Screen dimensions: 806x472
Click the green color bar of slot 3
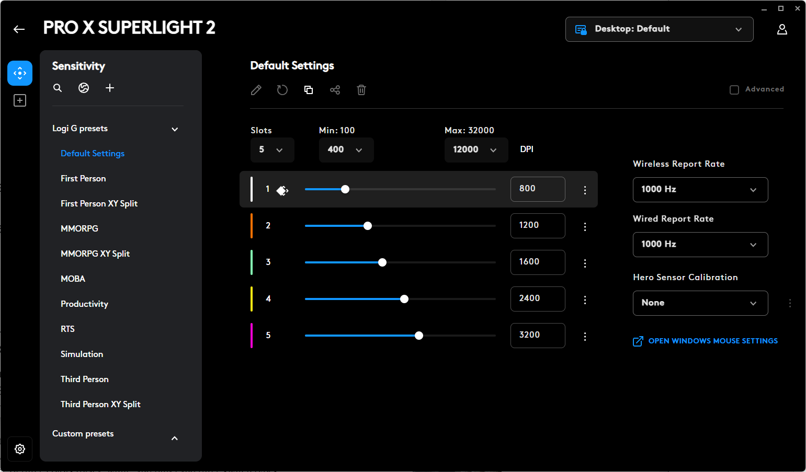[x=252, y=262]
